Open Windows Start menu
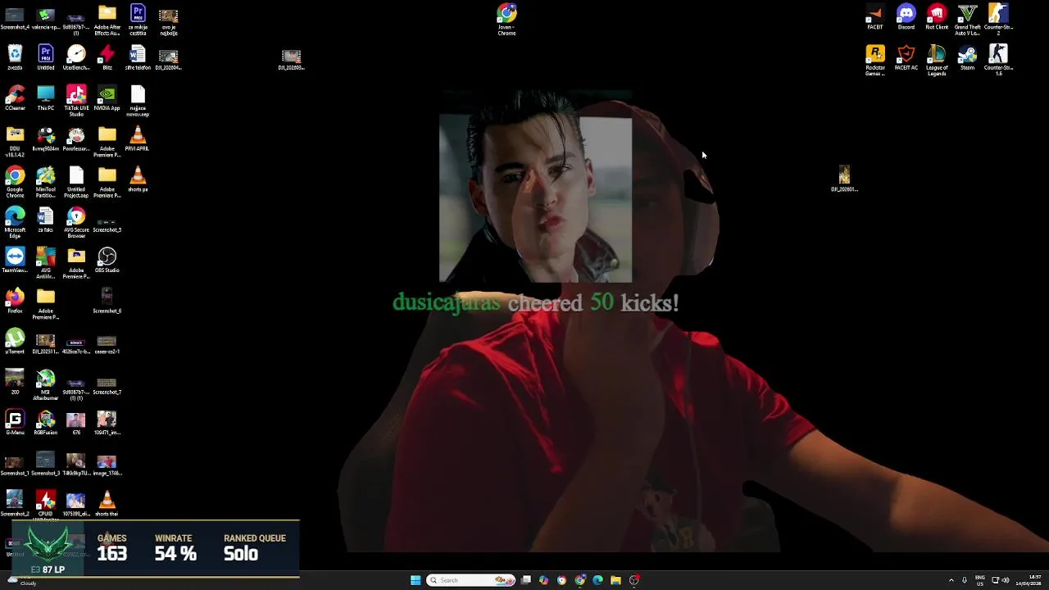 click(x=416, y=580)
